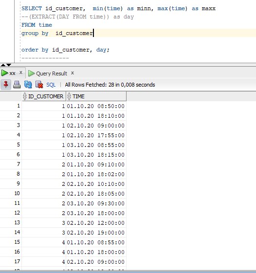
Task: Switch to the xx result tab
Action: 12,73
